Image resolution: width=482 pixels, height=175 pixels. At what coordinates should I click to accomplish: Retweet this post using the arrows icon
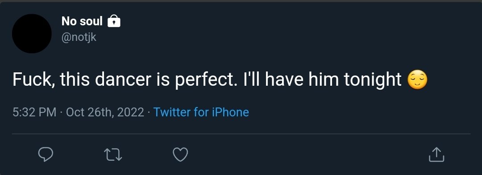(113, 155)
